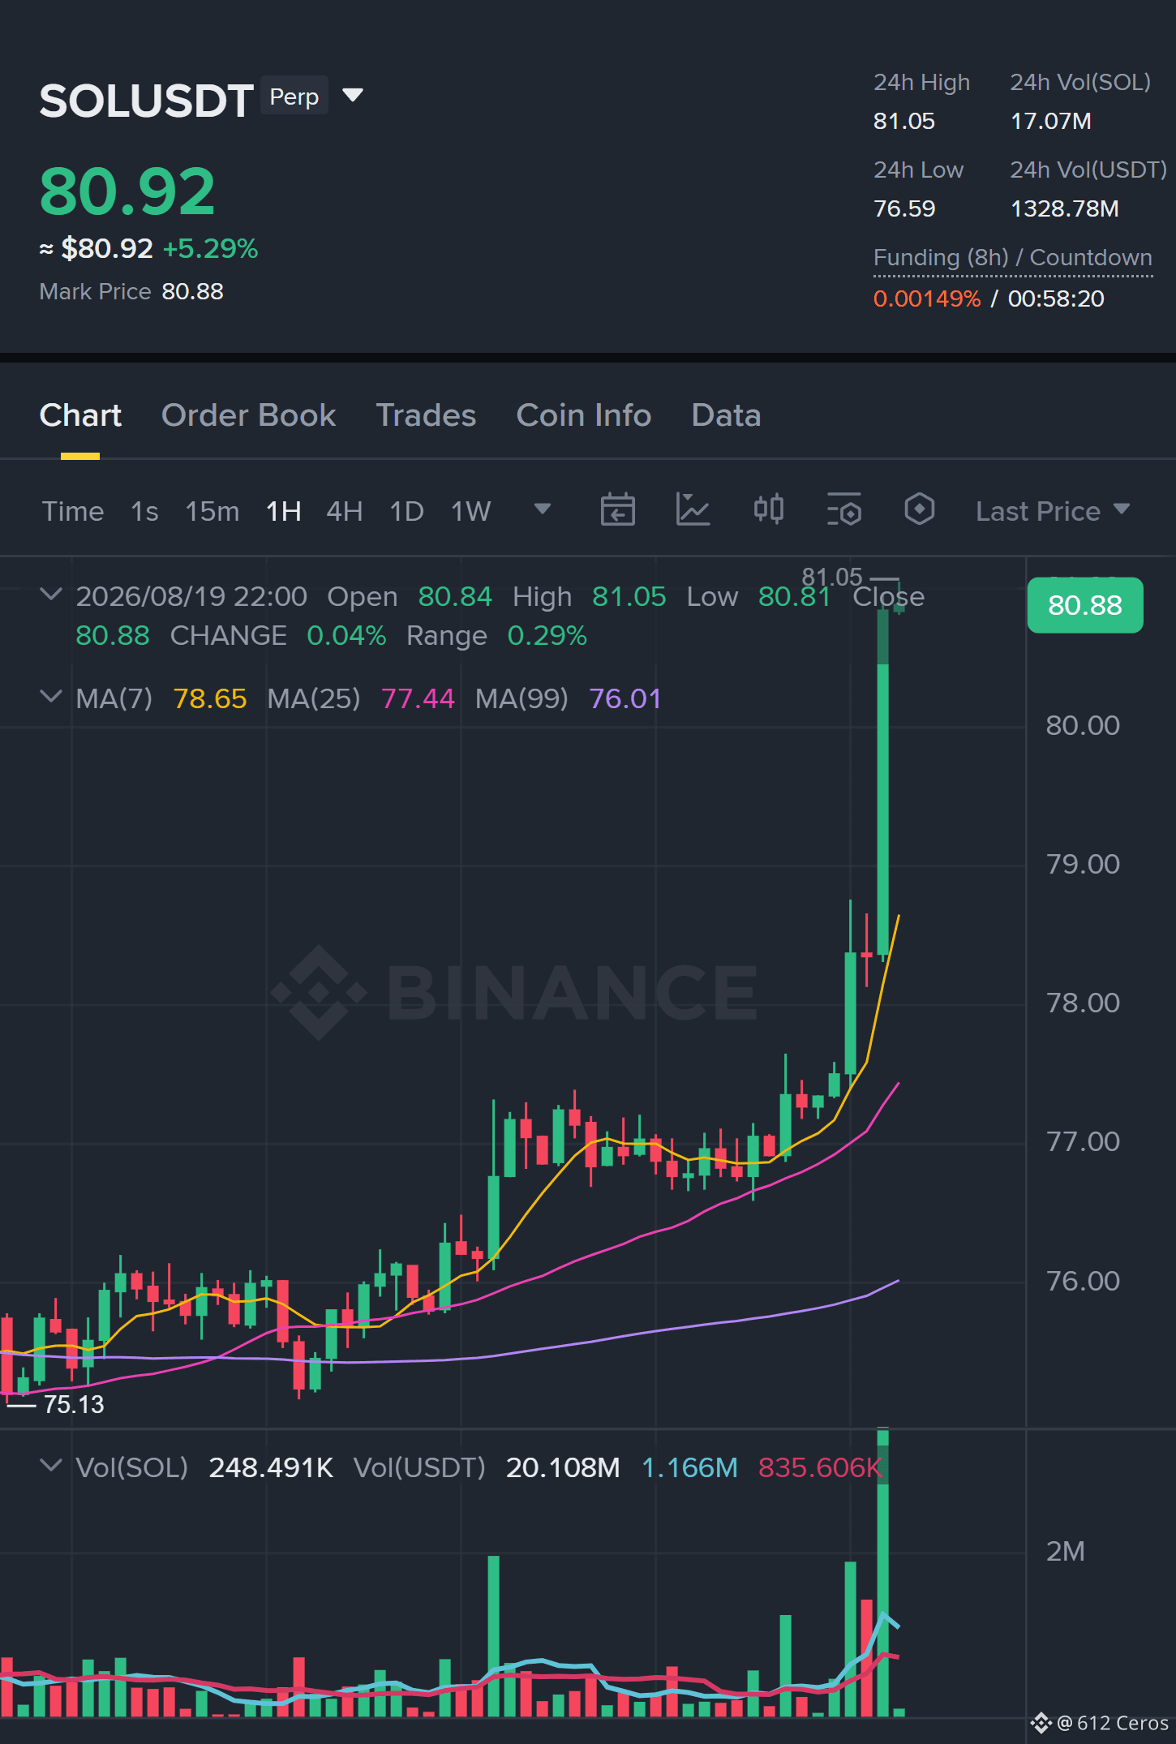Image resolution: width=1176 pixels, height=1744 pixels.
Task: Click the 81.05 high price marker
Action: (831, 577)
